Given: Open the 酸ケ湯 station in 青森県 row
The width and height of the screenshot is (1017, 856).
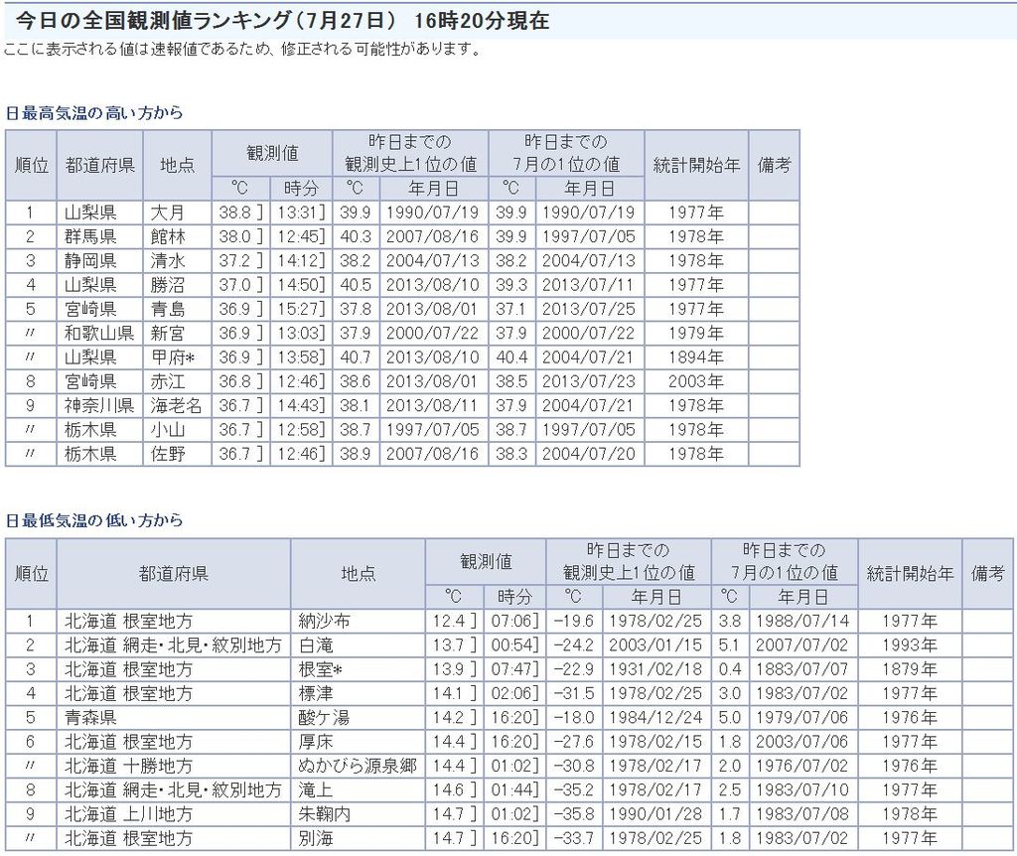Looking at the screenshot, I should 324,717.
